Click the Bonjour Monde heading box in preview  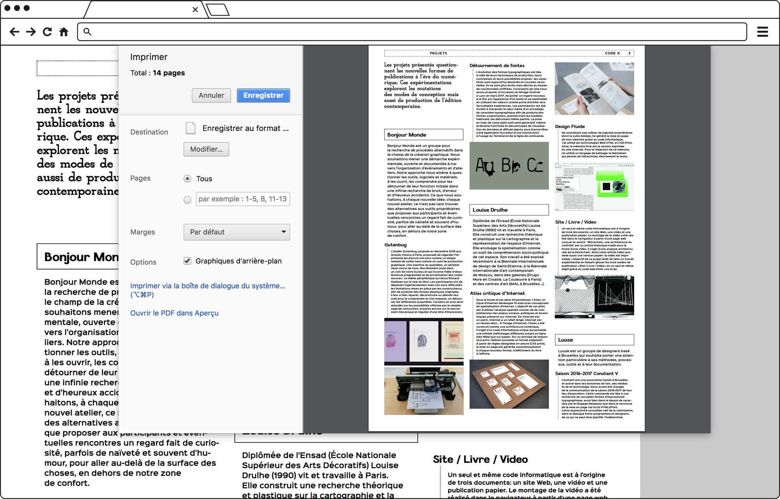(424, 135)
